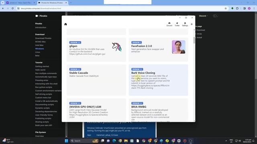Open User-friendly forms link
The height and width of the screenshot is (144, 257).
[x=44, y=115]
